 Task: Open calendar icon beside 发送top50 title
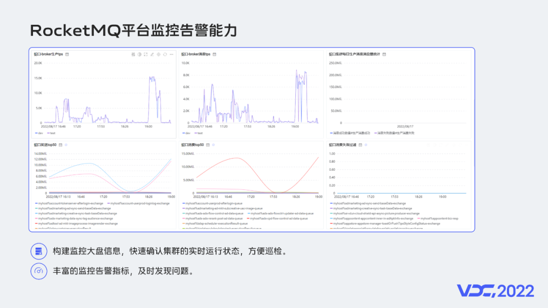(x=60, y=145)
